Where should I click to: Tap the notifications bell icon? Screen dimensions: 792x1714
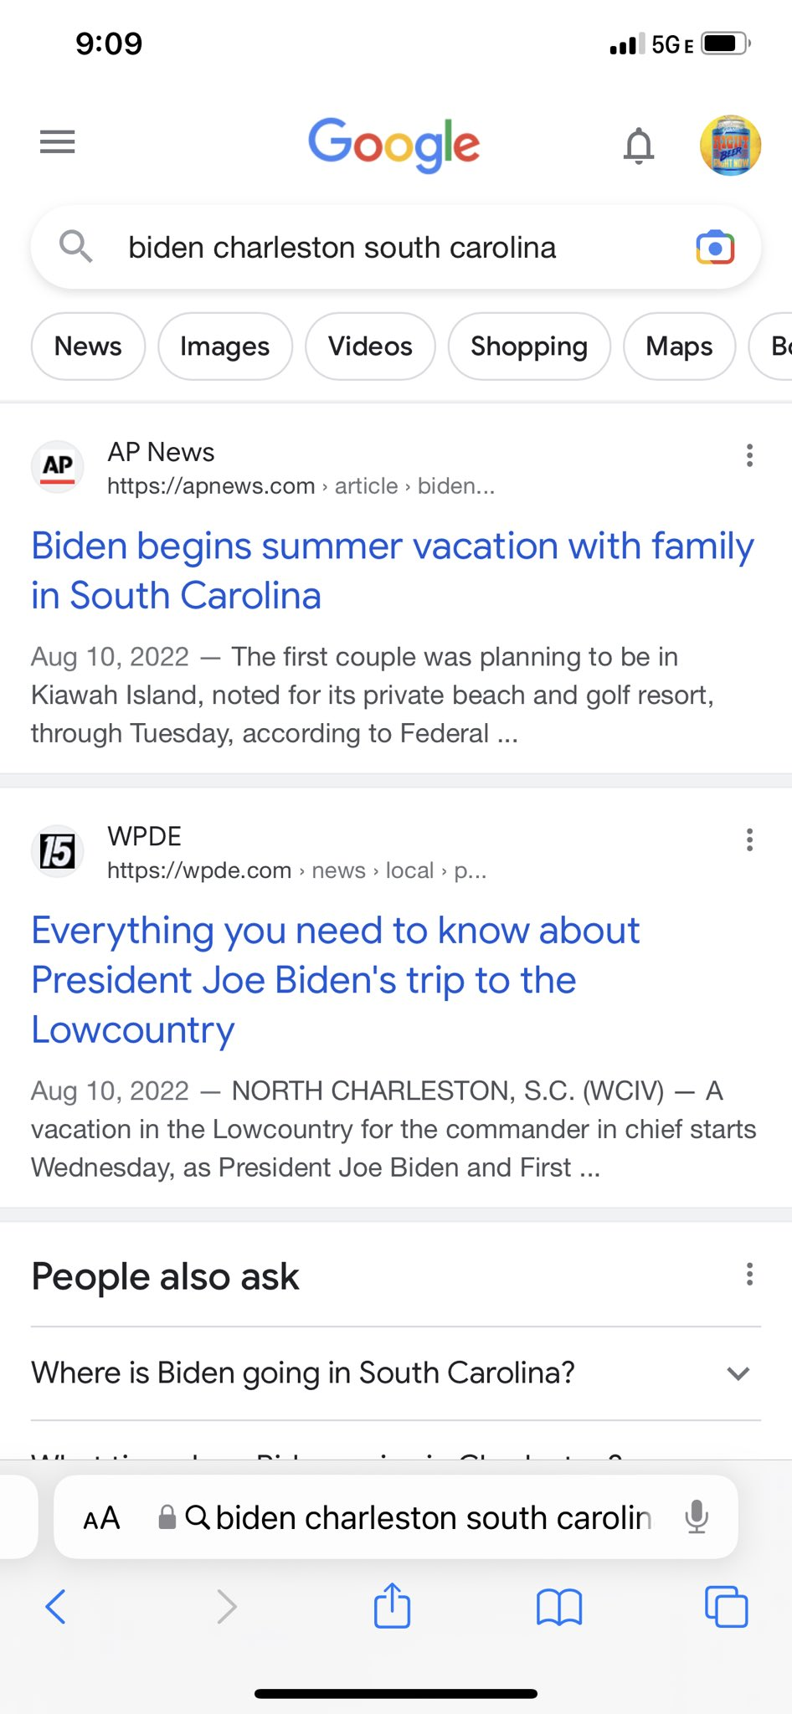[639, 146]
